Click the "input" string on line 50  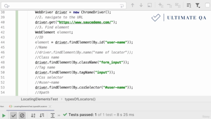102,72
